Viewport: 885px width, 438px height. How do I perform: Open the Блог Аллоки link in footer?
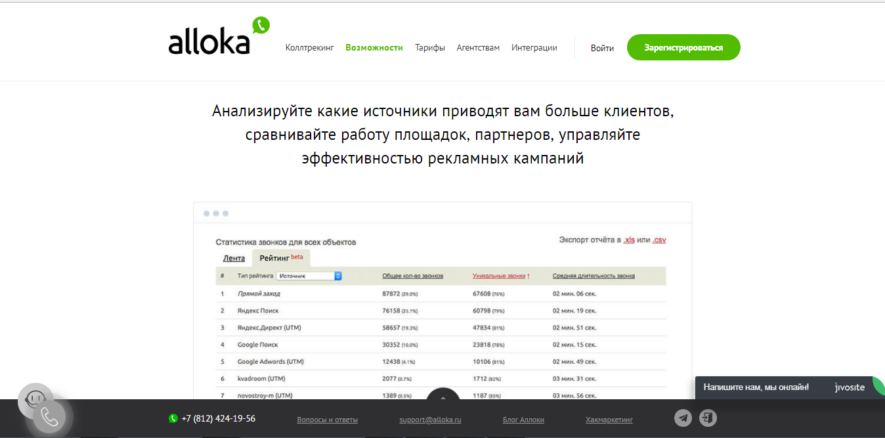click(523, 420)
